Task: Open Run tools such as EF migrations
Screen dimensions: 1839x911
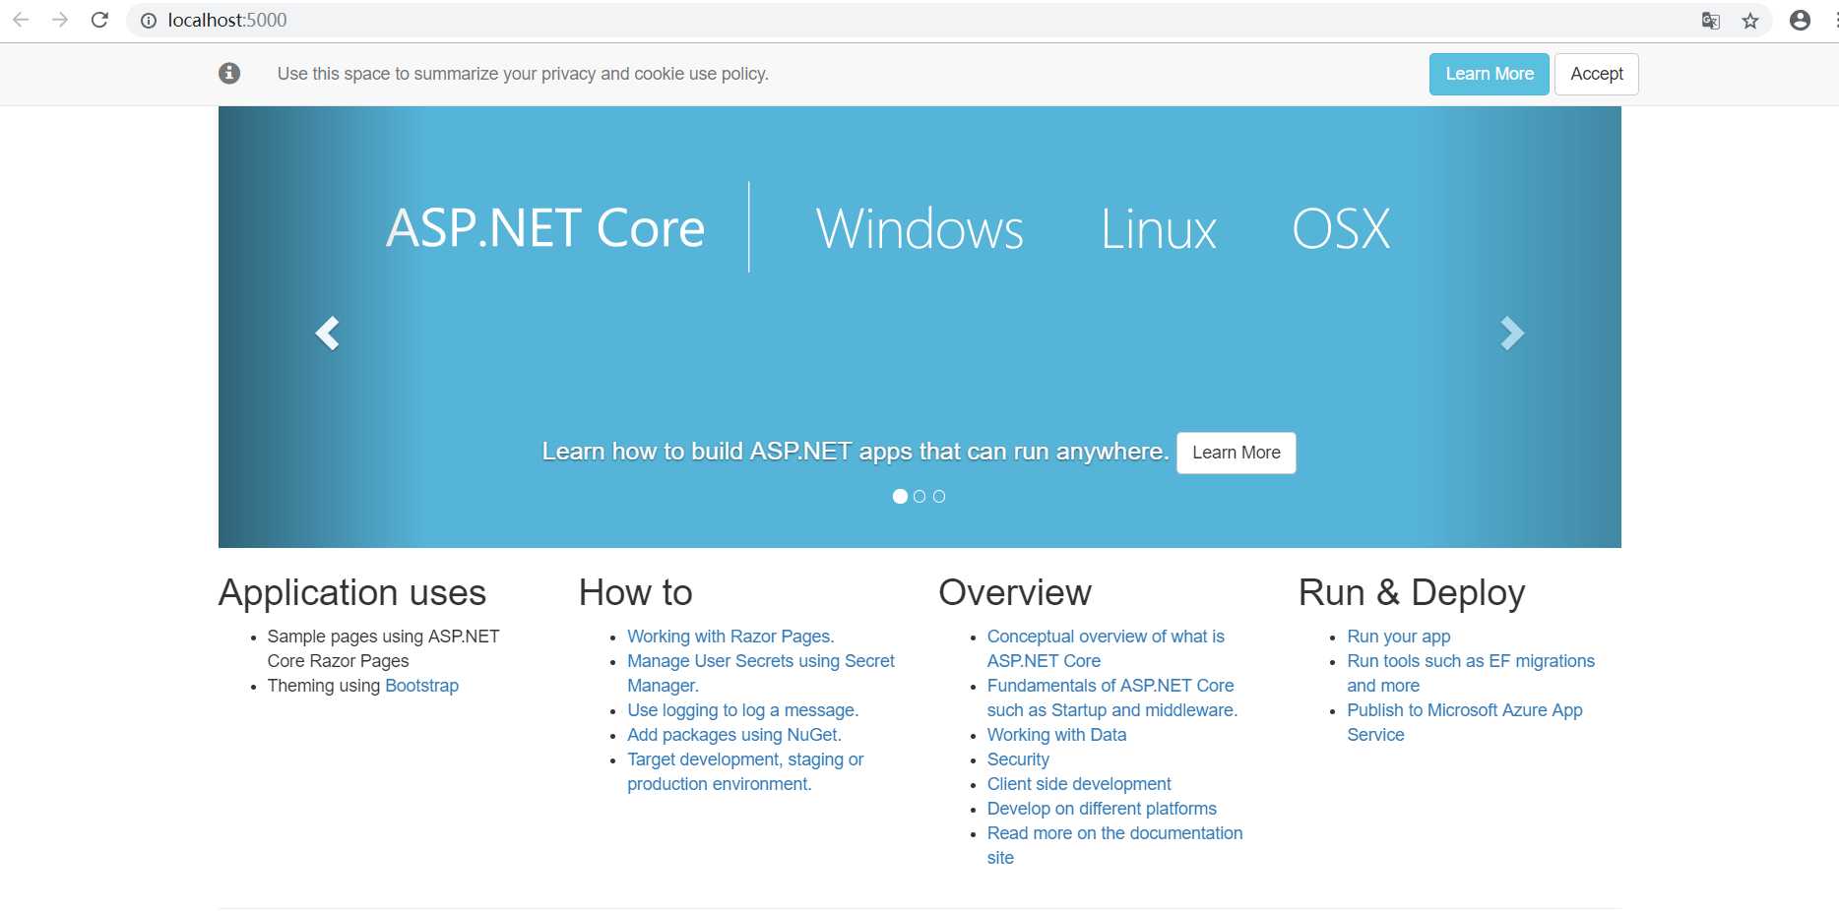Action: pos(1470,673)
